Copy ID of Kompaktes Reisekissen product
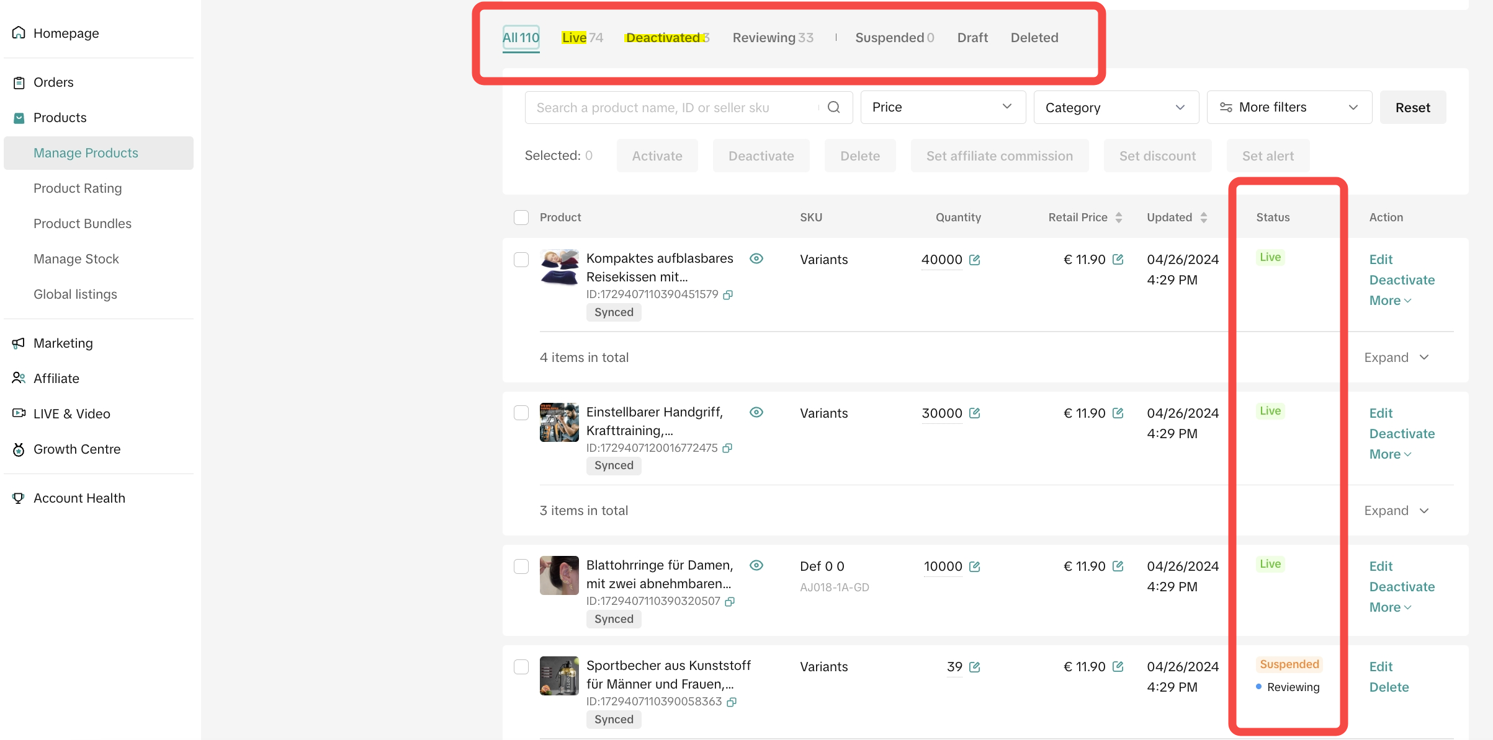Screen dimensions: 1493x740 (729, 295)
